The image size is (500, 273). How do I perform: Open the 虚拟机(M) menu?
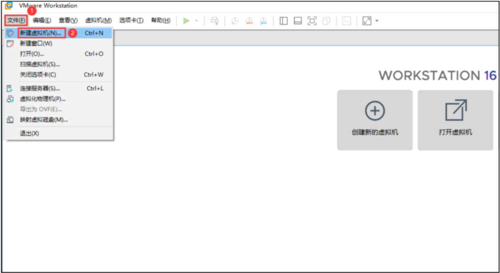tap(98, 21)
